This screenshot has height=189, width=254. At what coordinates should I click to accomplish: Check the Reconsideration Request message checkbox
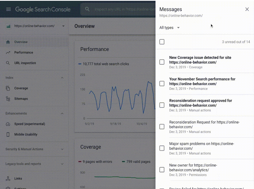coord(162,127)
